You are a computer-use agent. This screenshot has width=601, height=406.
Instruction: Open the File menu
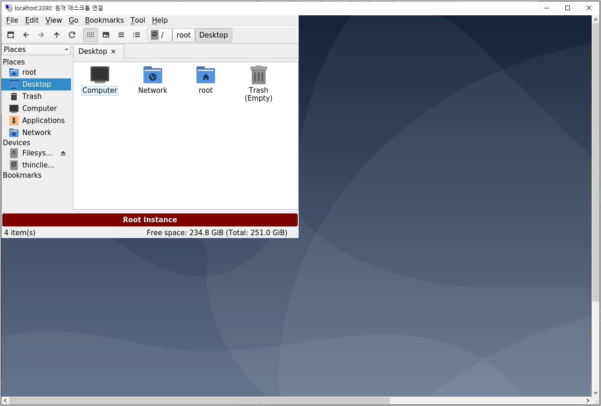12,20
